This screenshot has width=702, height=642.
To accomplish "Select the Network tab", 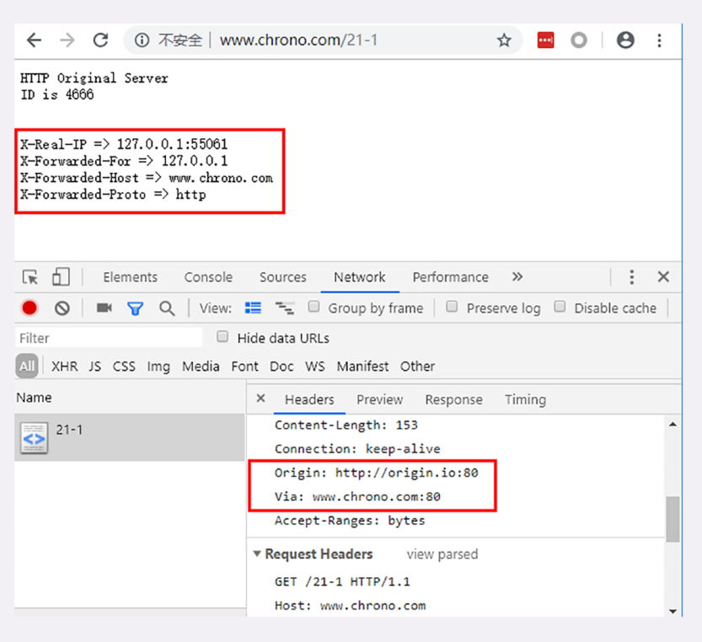I will pyautogui.click(x=360, y=277).
